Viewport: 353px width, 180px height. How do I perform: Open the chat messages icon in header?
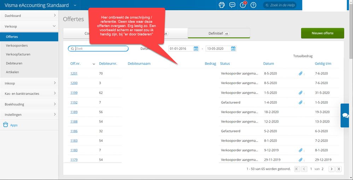tap(232, 5)
